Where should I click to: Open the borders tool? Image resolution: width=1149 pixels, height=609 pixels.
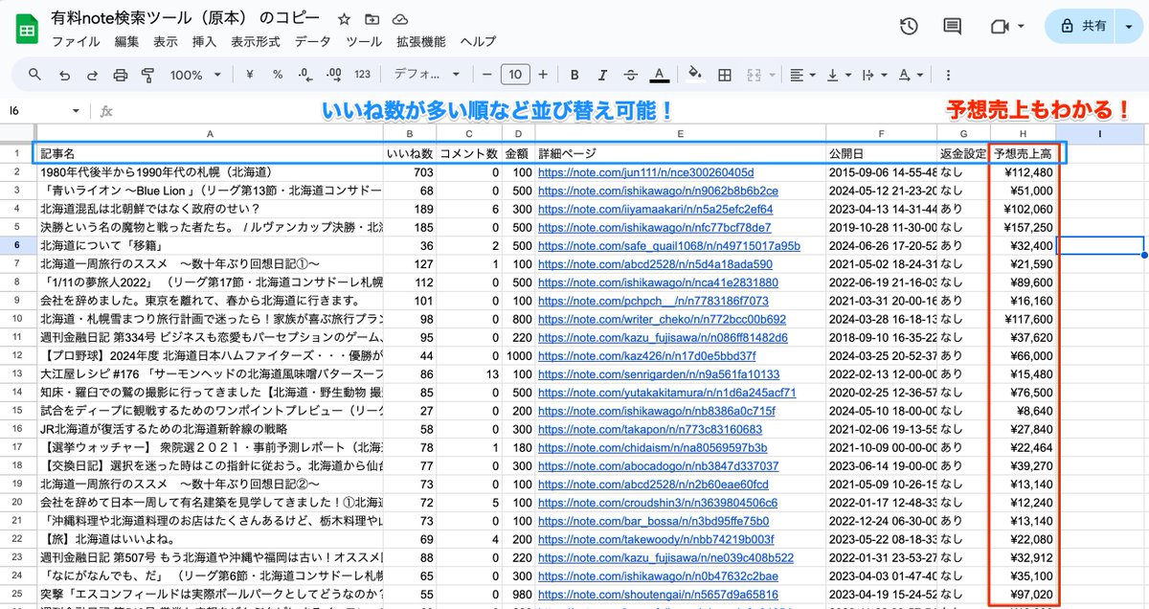coord(725,75)
